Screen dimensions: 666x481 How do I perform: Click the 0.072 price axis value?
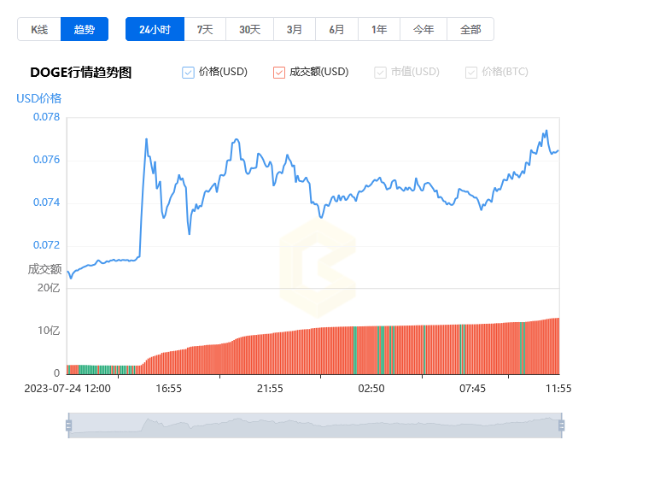(x=47, y=245)
